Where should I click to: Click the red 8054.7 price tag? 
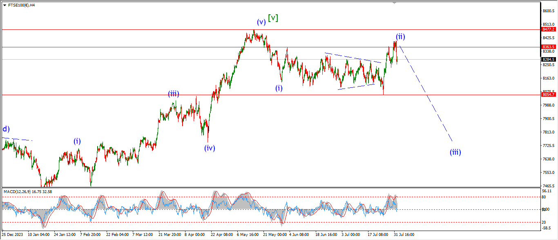548,95
